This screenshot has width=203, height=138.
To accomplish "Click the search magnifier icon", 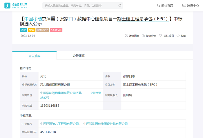I will coord(120,6).
